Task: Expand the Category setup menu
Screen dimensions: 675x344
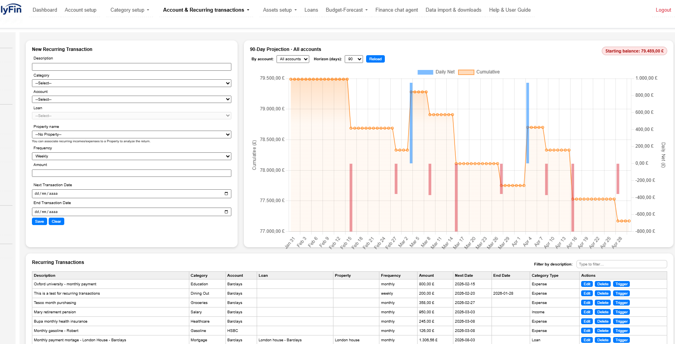Action: [x=130, y=10]
